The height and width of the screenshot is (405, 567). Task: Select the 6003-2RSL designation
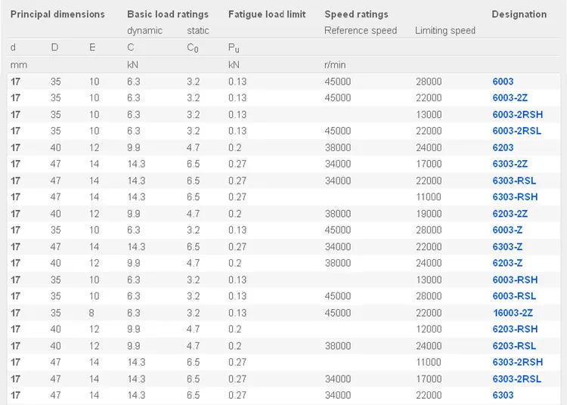(x=516, y=131)
